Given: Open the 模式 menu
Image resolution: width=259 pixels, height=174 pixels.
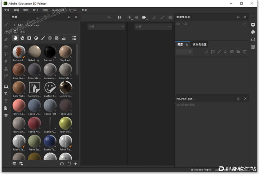Looking at the screenshot, I should [26, 10].
